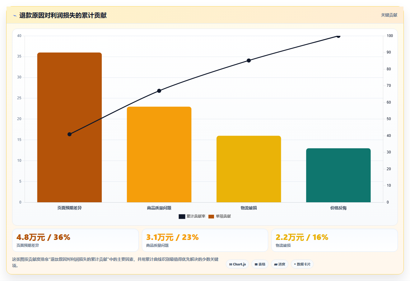The height and width of the screenshot is (281, 410).
Task: Click the left axis value 40
Action: [19, 36]
